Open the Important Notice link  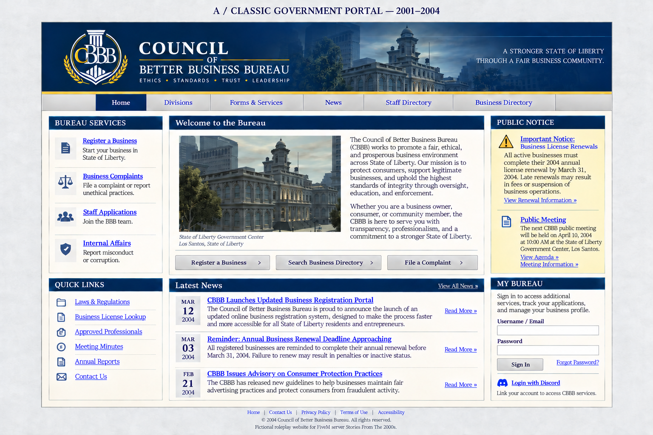pos(548,139)
